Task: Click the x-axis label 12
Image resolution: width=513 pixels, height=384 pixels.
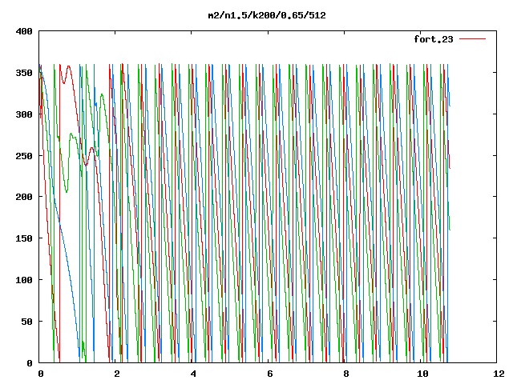Action: pos(499,374)
